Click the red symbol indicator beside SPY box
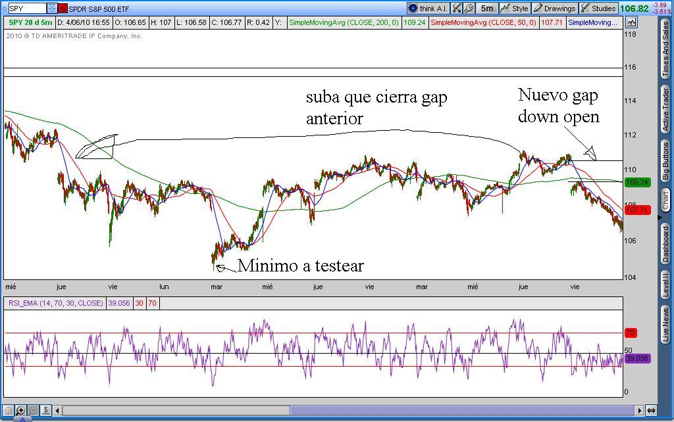Viewport: 674px width, 422px height. [x=63, y=9]
